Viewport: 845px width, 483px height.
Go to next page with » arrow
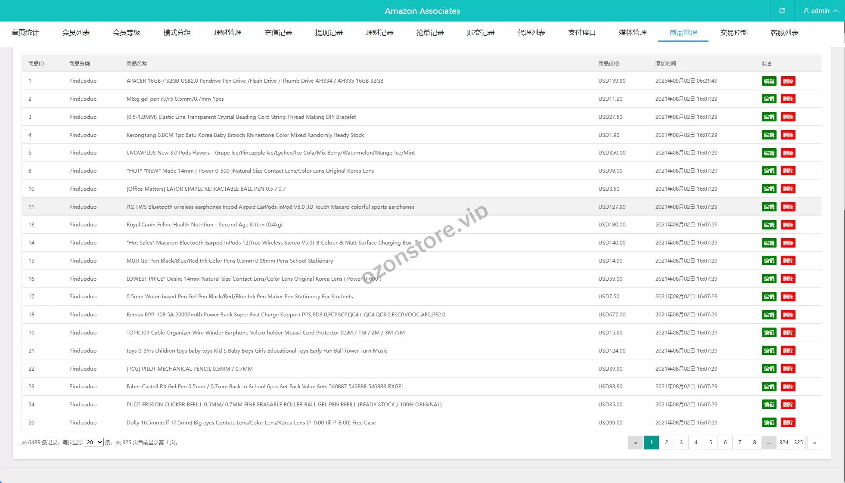[x=814, y=443]
